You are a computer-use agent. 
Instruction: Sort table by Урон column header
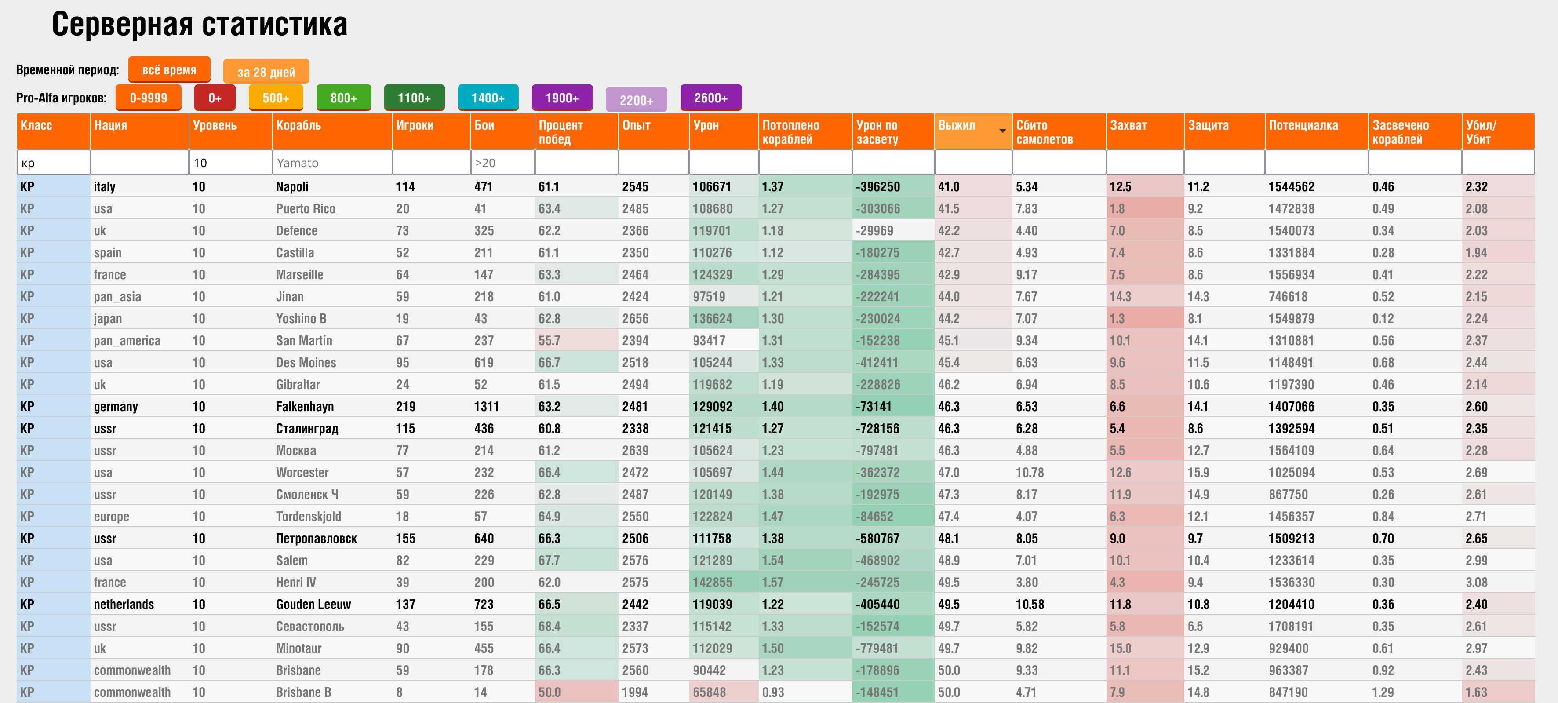point(723,132)
